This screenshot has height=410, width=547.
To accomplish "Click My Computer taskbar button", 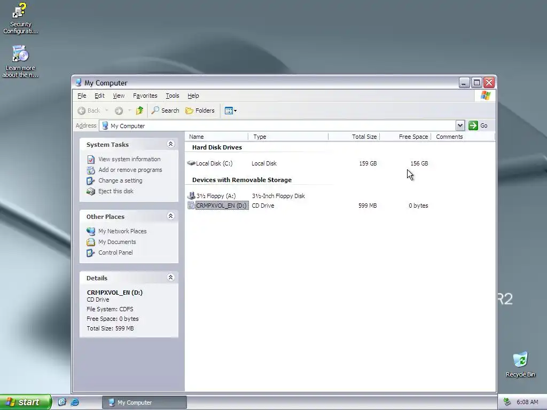I will point(144,403).
